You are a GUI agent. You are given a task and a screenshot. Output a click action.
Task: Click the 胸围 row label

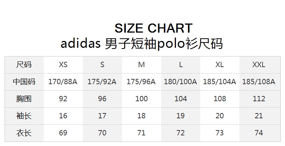click(24, 99)
